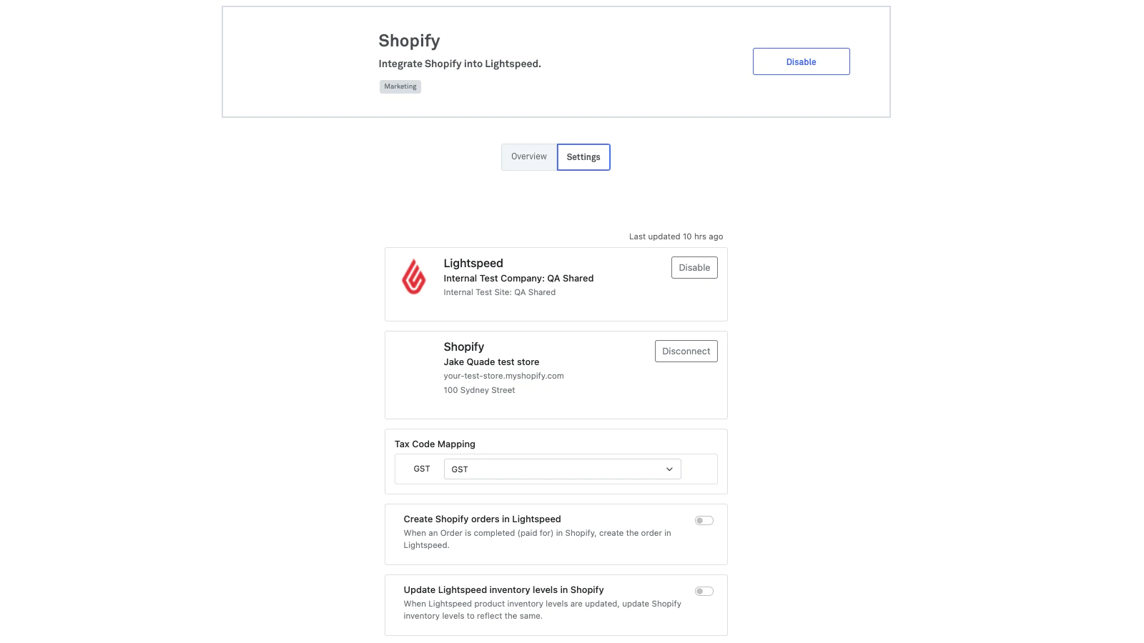Select the GST row label beside the dropdown

422,469
